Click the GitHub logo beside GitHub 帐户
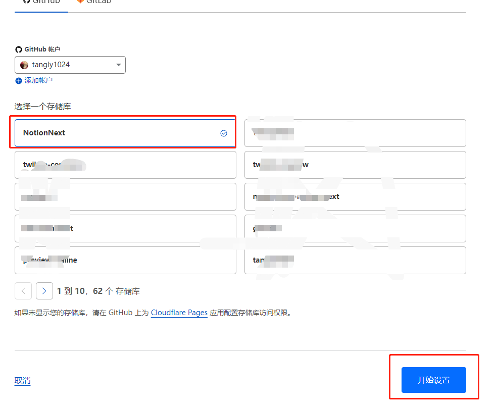The image size is (497, 405). [x=18, y=49]
